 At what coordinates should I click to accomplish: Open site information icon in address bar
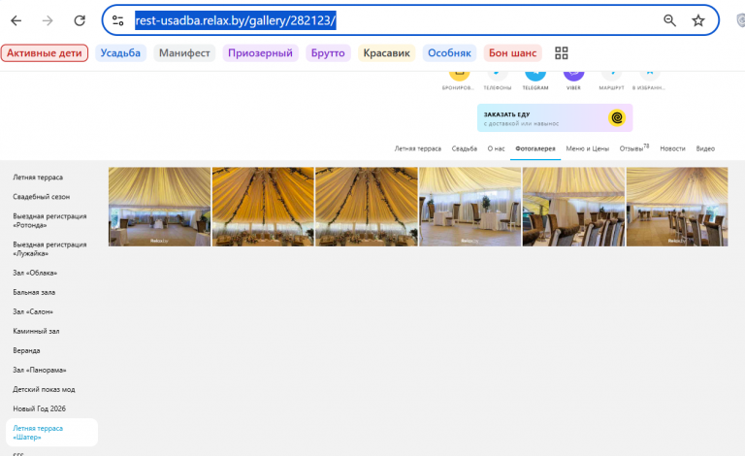click(x=117, y=20)
